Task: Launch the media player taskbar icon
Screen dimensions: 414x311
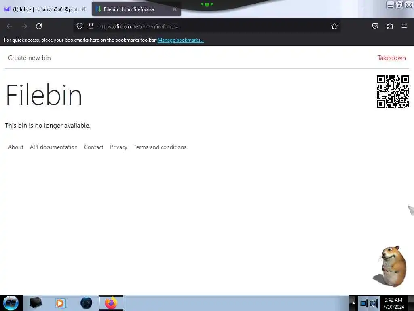Action: click(x=61, y=303)
